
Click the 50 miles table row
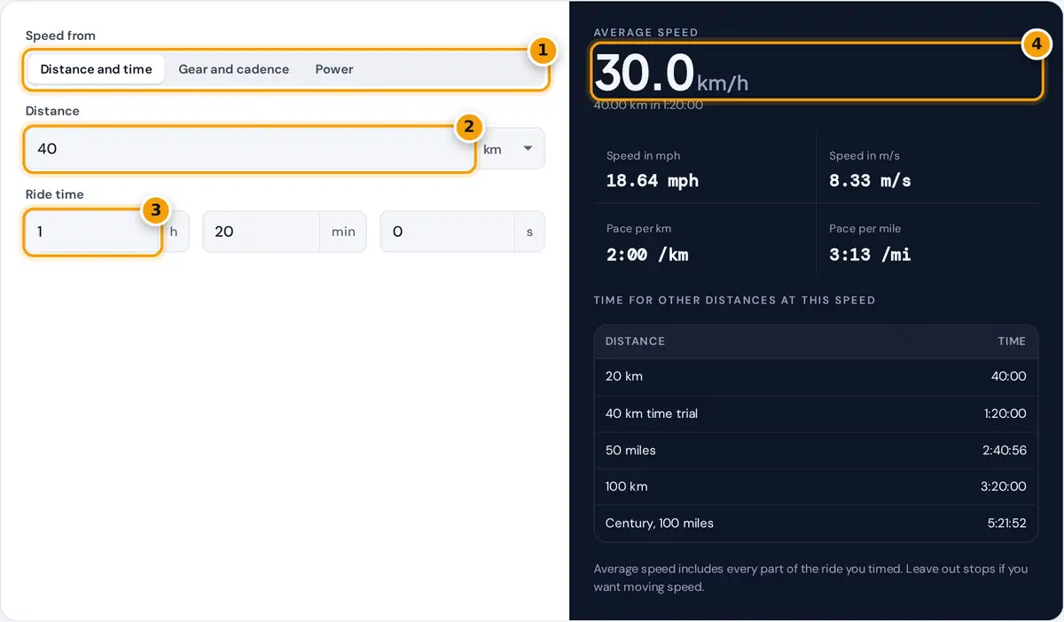(x=816, y=451)
